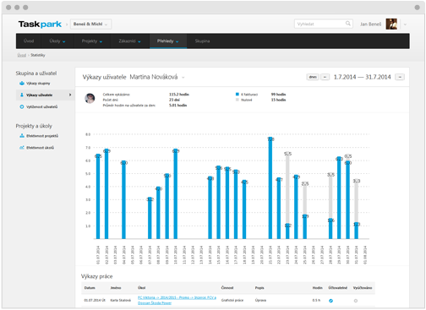Click the 01.07.2014 Út date cell

[95, 301]
